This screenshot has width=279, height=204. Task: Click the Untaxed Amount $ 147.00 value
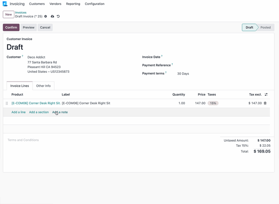264,140
